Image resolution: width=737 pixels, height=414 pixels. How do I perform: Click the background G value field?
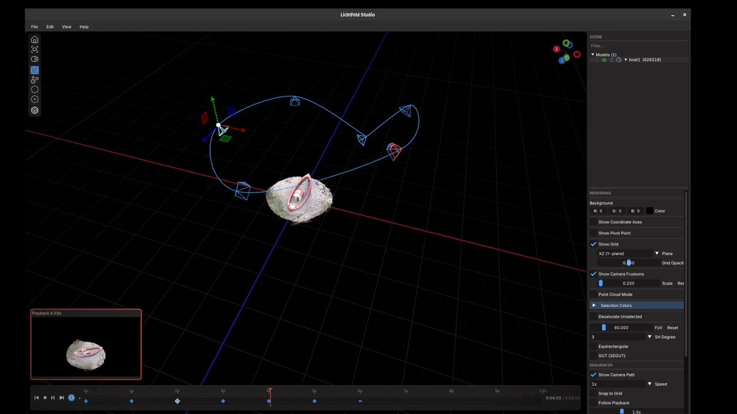coord(617,211)
